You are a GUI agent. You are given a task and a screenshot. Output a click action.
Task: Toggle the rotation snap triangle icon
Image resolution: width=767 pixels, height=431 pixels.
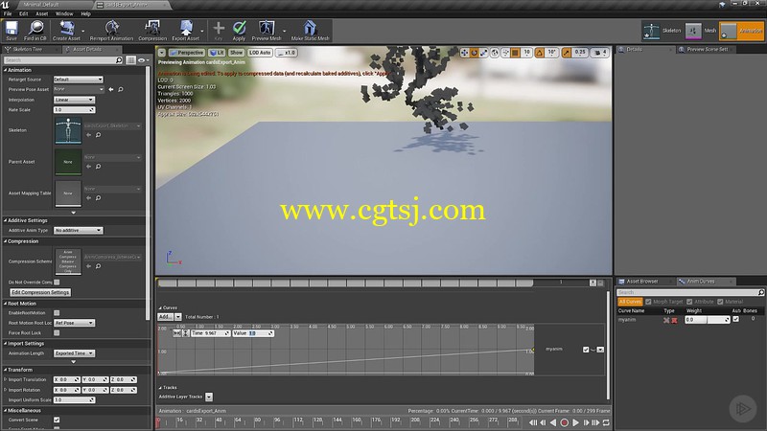tap(539, 53)
